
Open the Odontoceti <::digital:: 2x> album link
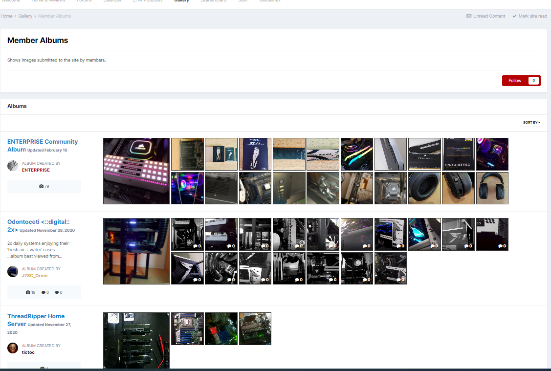[x=38, y=225]
